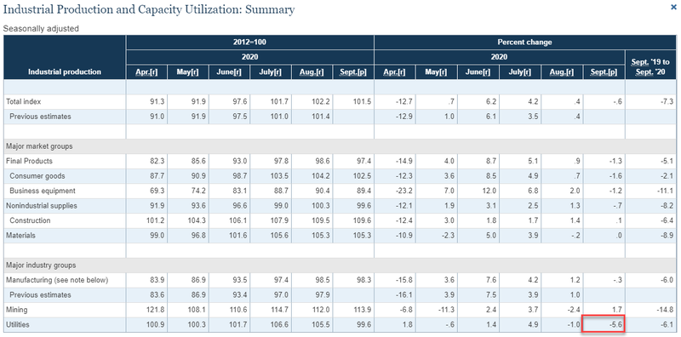Click the Percent change header cell

click(x=524, y=43)
